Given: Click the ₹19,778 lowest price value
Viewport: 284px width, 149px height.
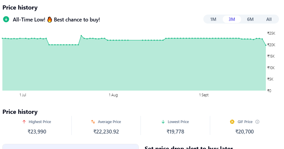Looking at the screenshot, I should [175, 131].
